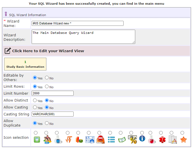The height and width of the screenshot is (149, 193).
Task: Click Here to Edit your Wizard View
Action: coord(48,51)
